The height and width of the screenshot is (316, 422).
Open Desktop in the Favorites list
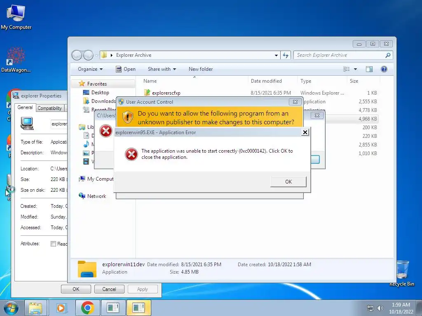[x=100, y=93]
